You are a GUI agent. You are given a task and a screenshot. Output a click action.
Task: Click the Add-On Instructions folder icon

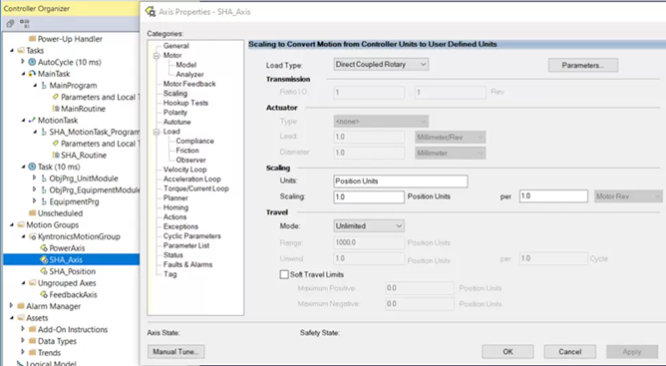click(32, 329)
